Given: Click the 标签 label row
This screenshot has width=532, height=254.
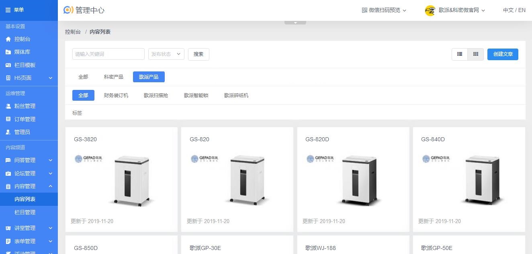Looking at the screenshot, I should 77,113.
